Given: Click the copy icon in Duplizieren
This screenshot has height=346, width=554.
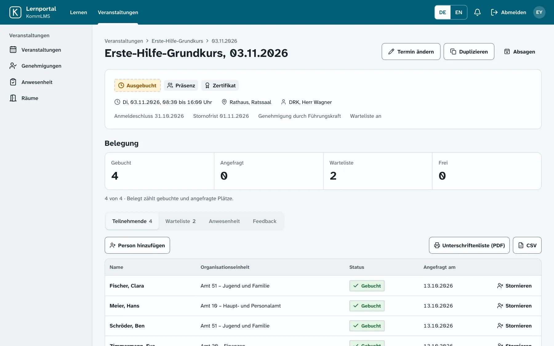Looking at the screenshot, I should click(453, 52).
